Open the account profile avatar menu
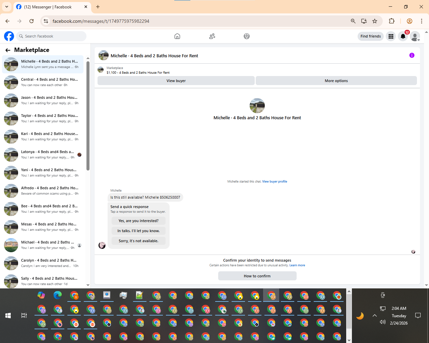Screen dimensions: 429x343 coord(415,36)
